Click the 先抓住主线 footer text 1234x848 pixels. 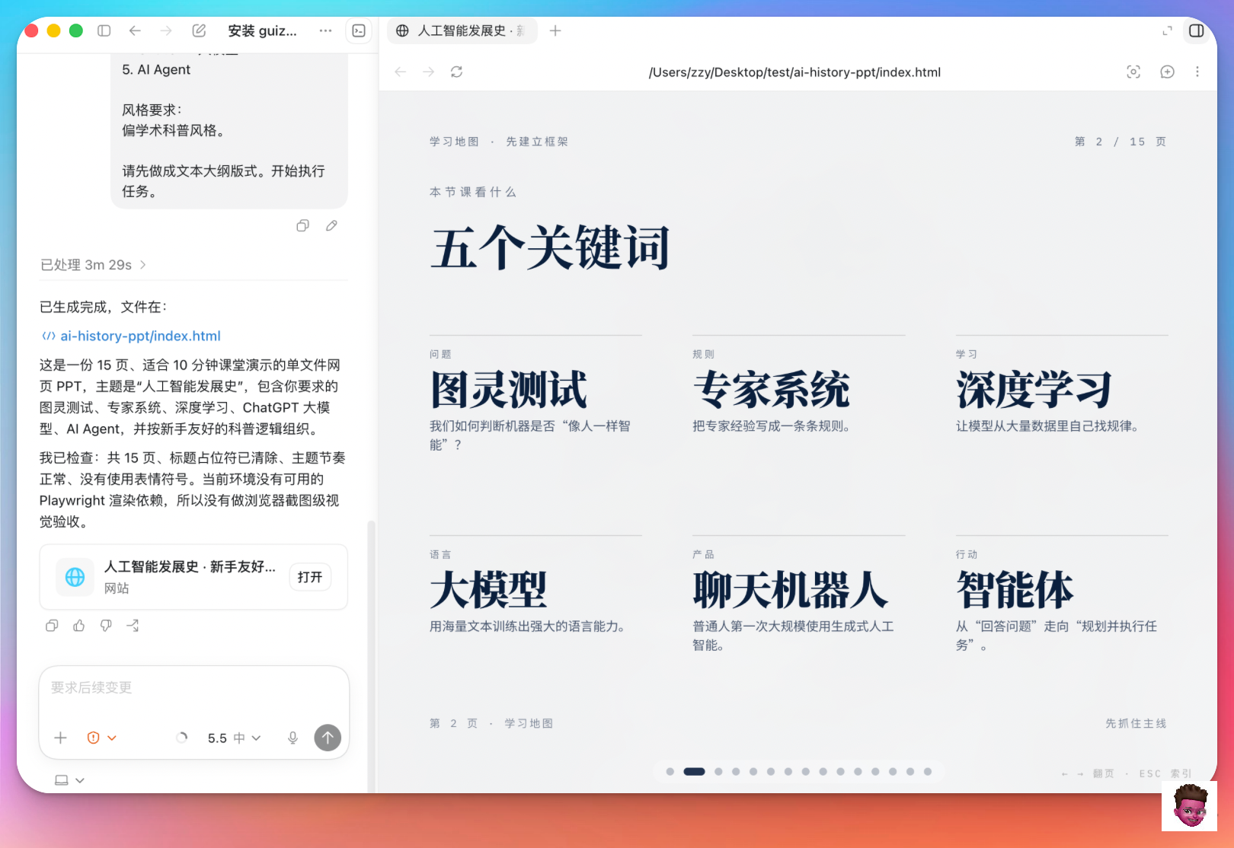click(1136, 723)
